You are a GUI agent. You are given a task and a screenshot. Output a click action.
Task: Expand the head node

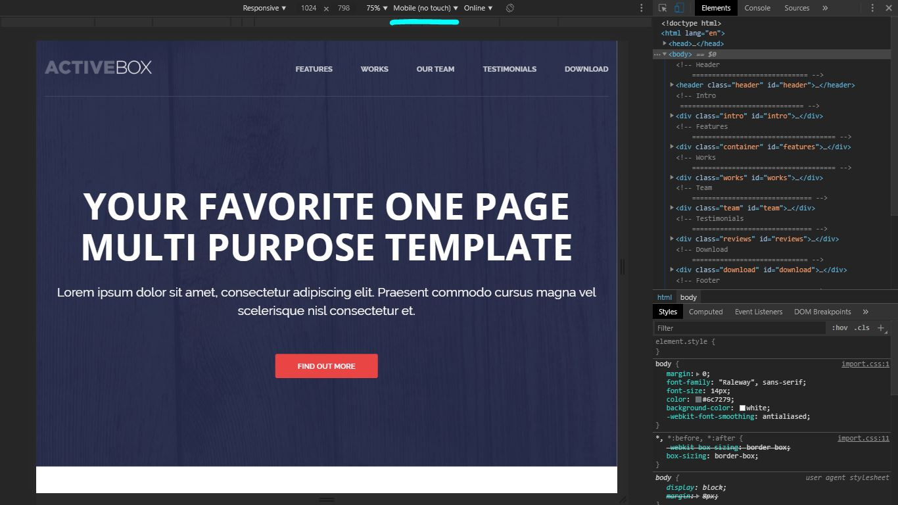click(665, 43)
